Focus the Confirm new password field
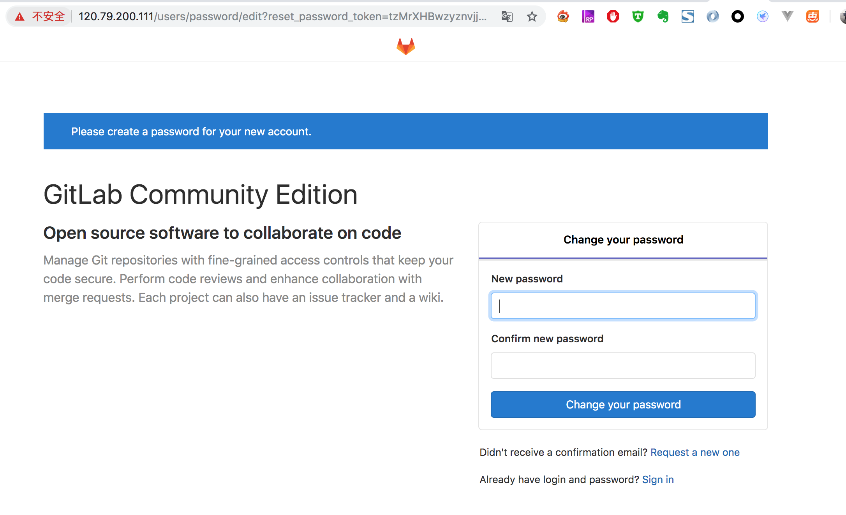This screenshot has height=515, width=846. 623,366
